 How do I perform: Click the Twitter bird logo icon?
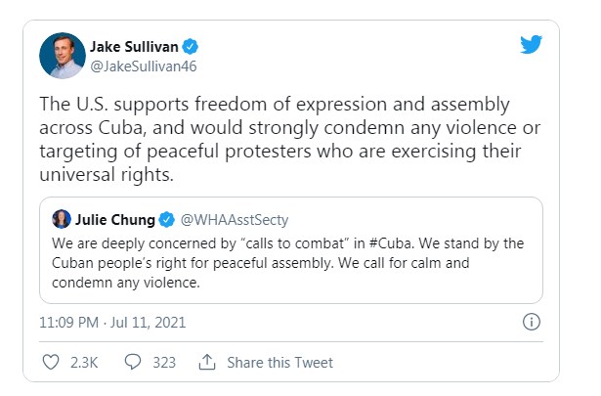point(531,44)
